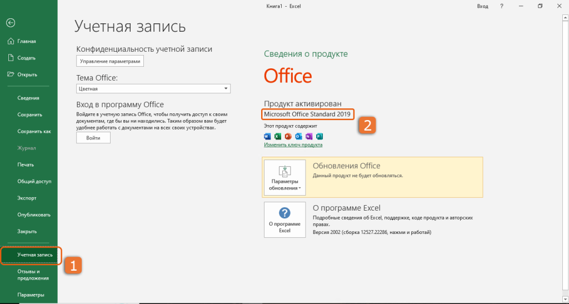The image size is (569, 304).
Task: Click the vertical scrollbar up arrow
Action: pos(566,17)
